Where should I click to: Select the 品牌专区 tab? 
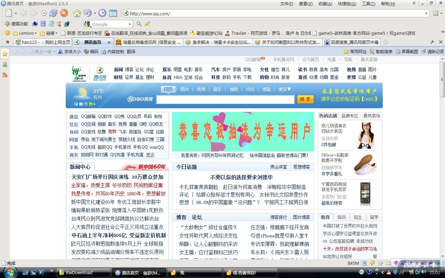pyautogui.click(x=350, y=116)
